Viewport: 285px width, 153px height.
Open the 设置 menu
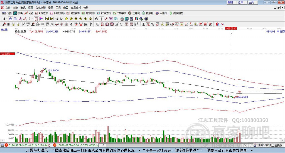pyautogui.click(x=51, y=7)
